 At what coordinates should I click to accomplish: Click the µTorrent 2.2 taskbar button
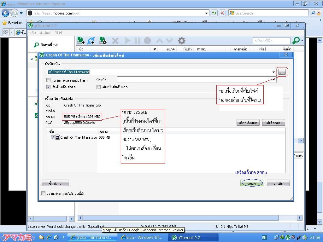coord(193,238)
